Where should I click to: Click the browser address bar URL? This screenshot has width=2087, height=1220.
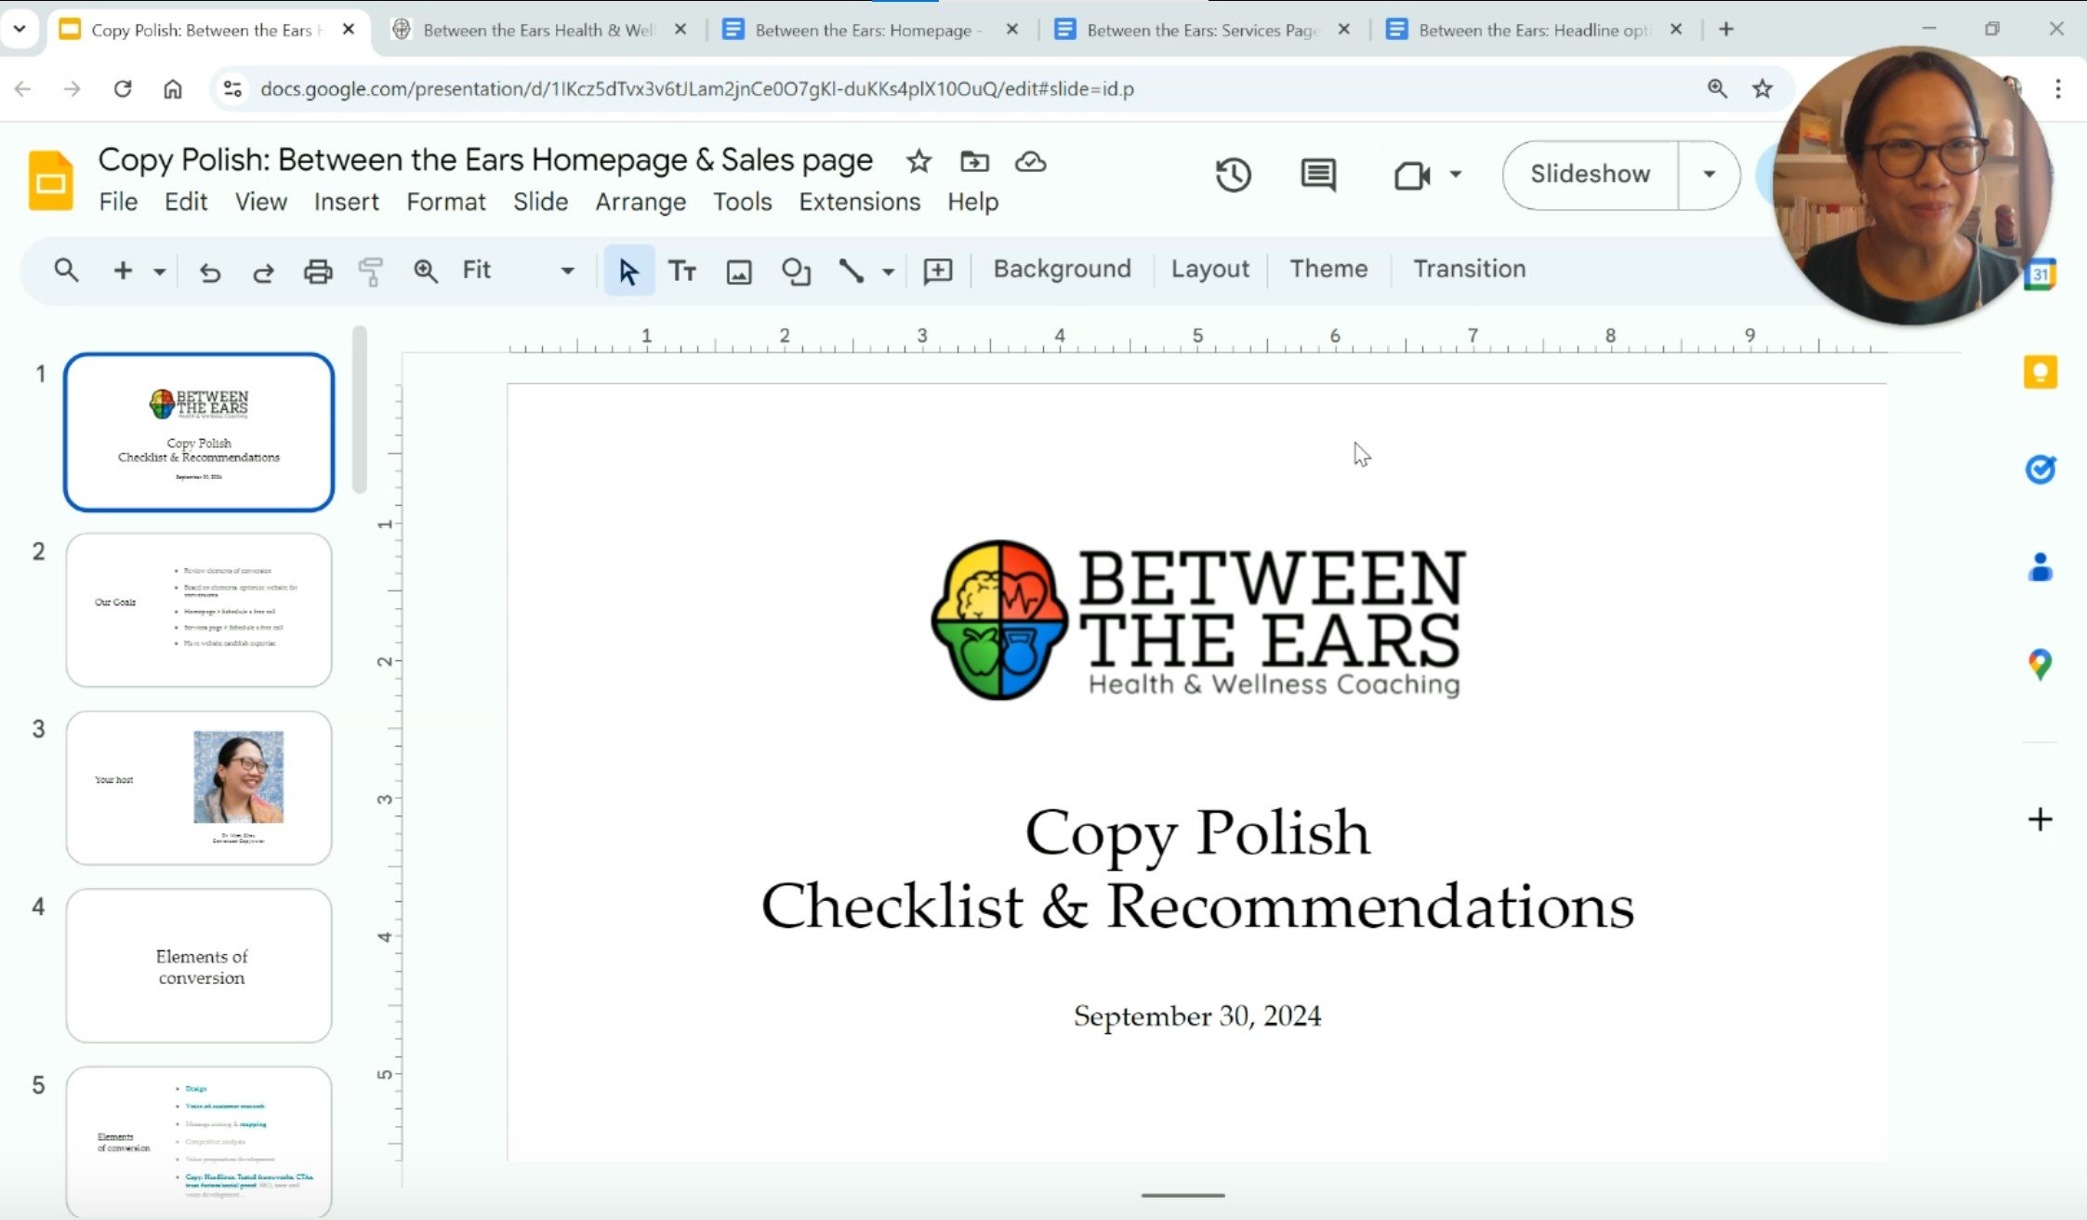697,89
